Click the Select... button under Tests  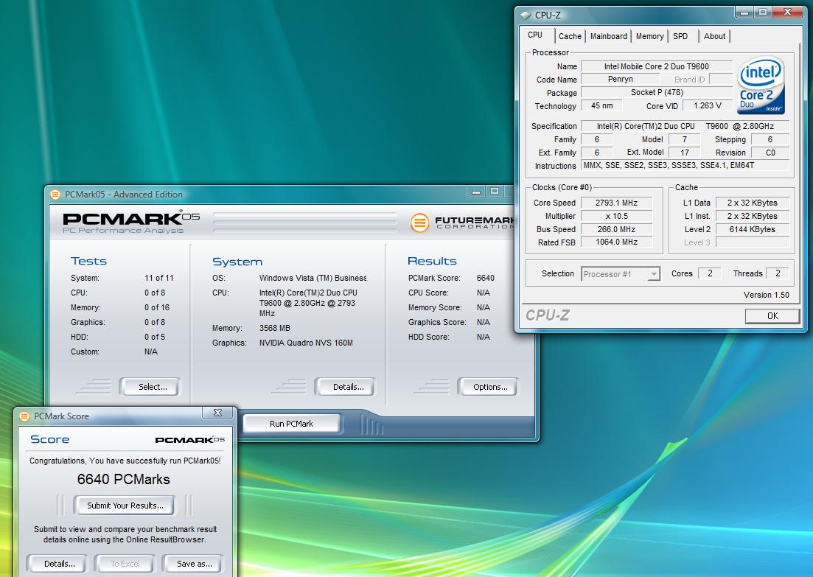pos(150,387)
